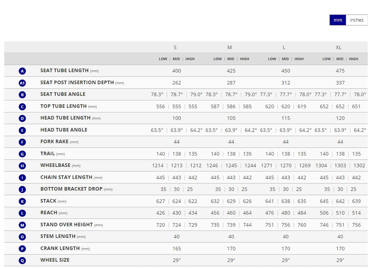Click the Q badge next to Wheel Size
Screen dimensions: 372x268
click(22, 261)
